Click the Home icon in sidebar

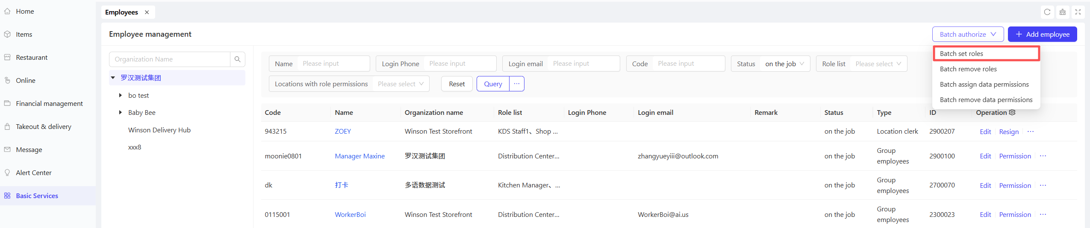(x=7, y=12)
